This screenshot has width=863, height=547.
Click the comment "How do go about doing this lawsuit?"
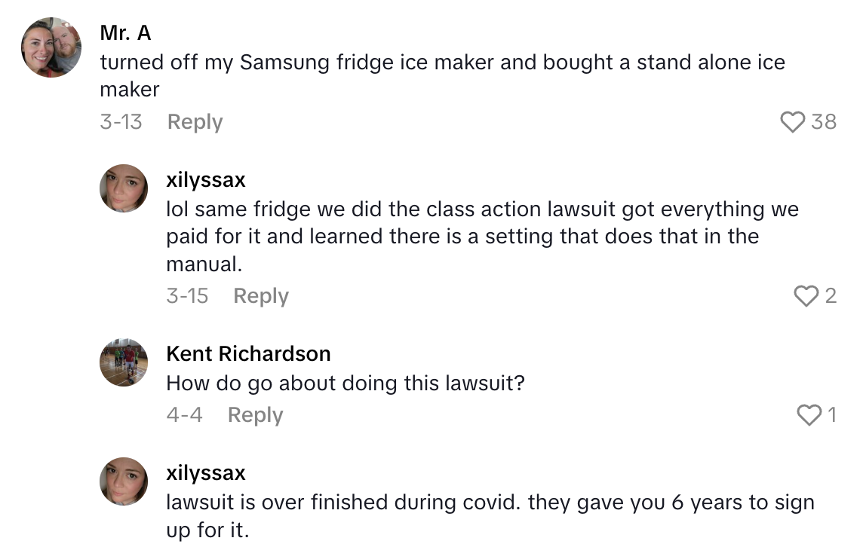[x=345, y=384]
